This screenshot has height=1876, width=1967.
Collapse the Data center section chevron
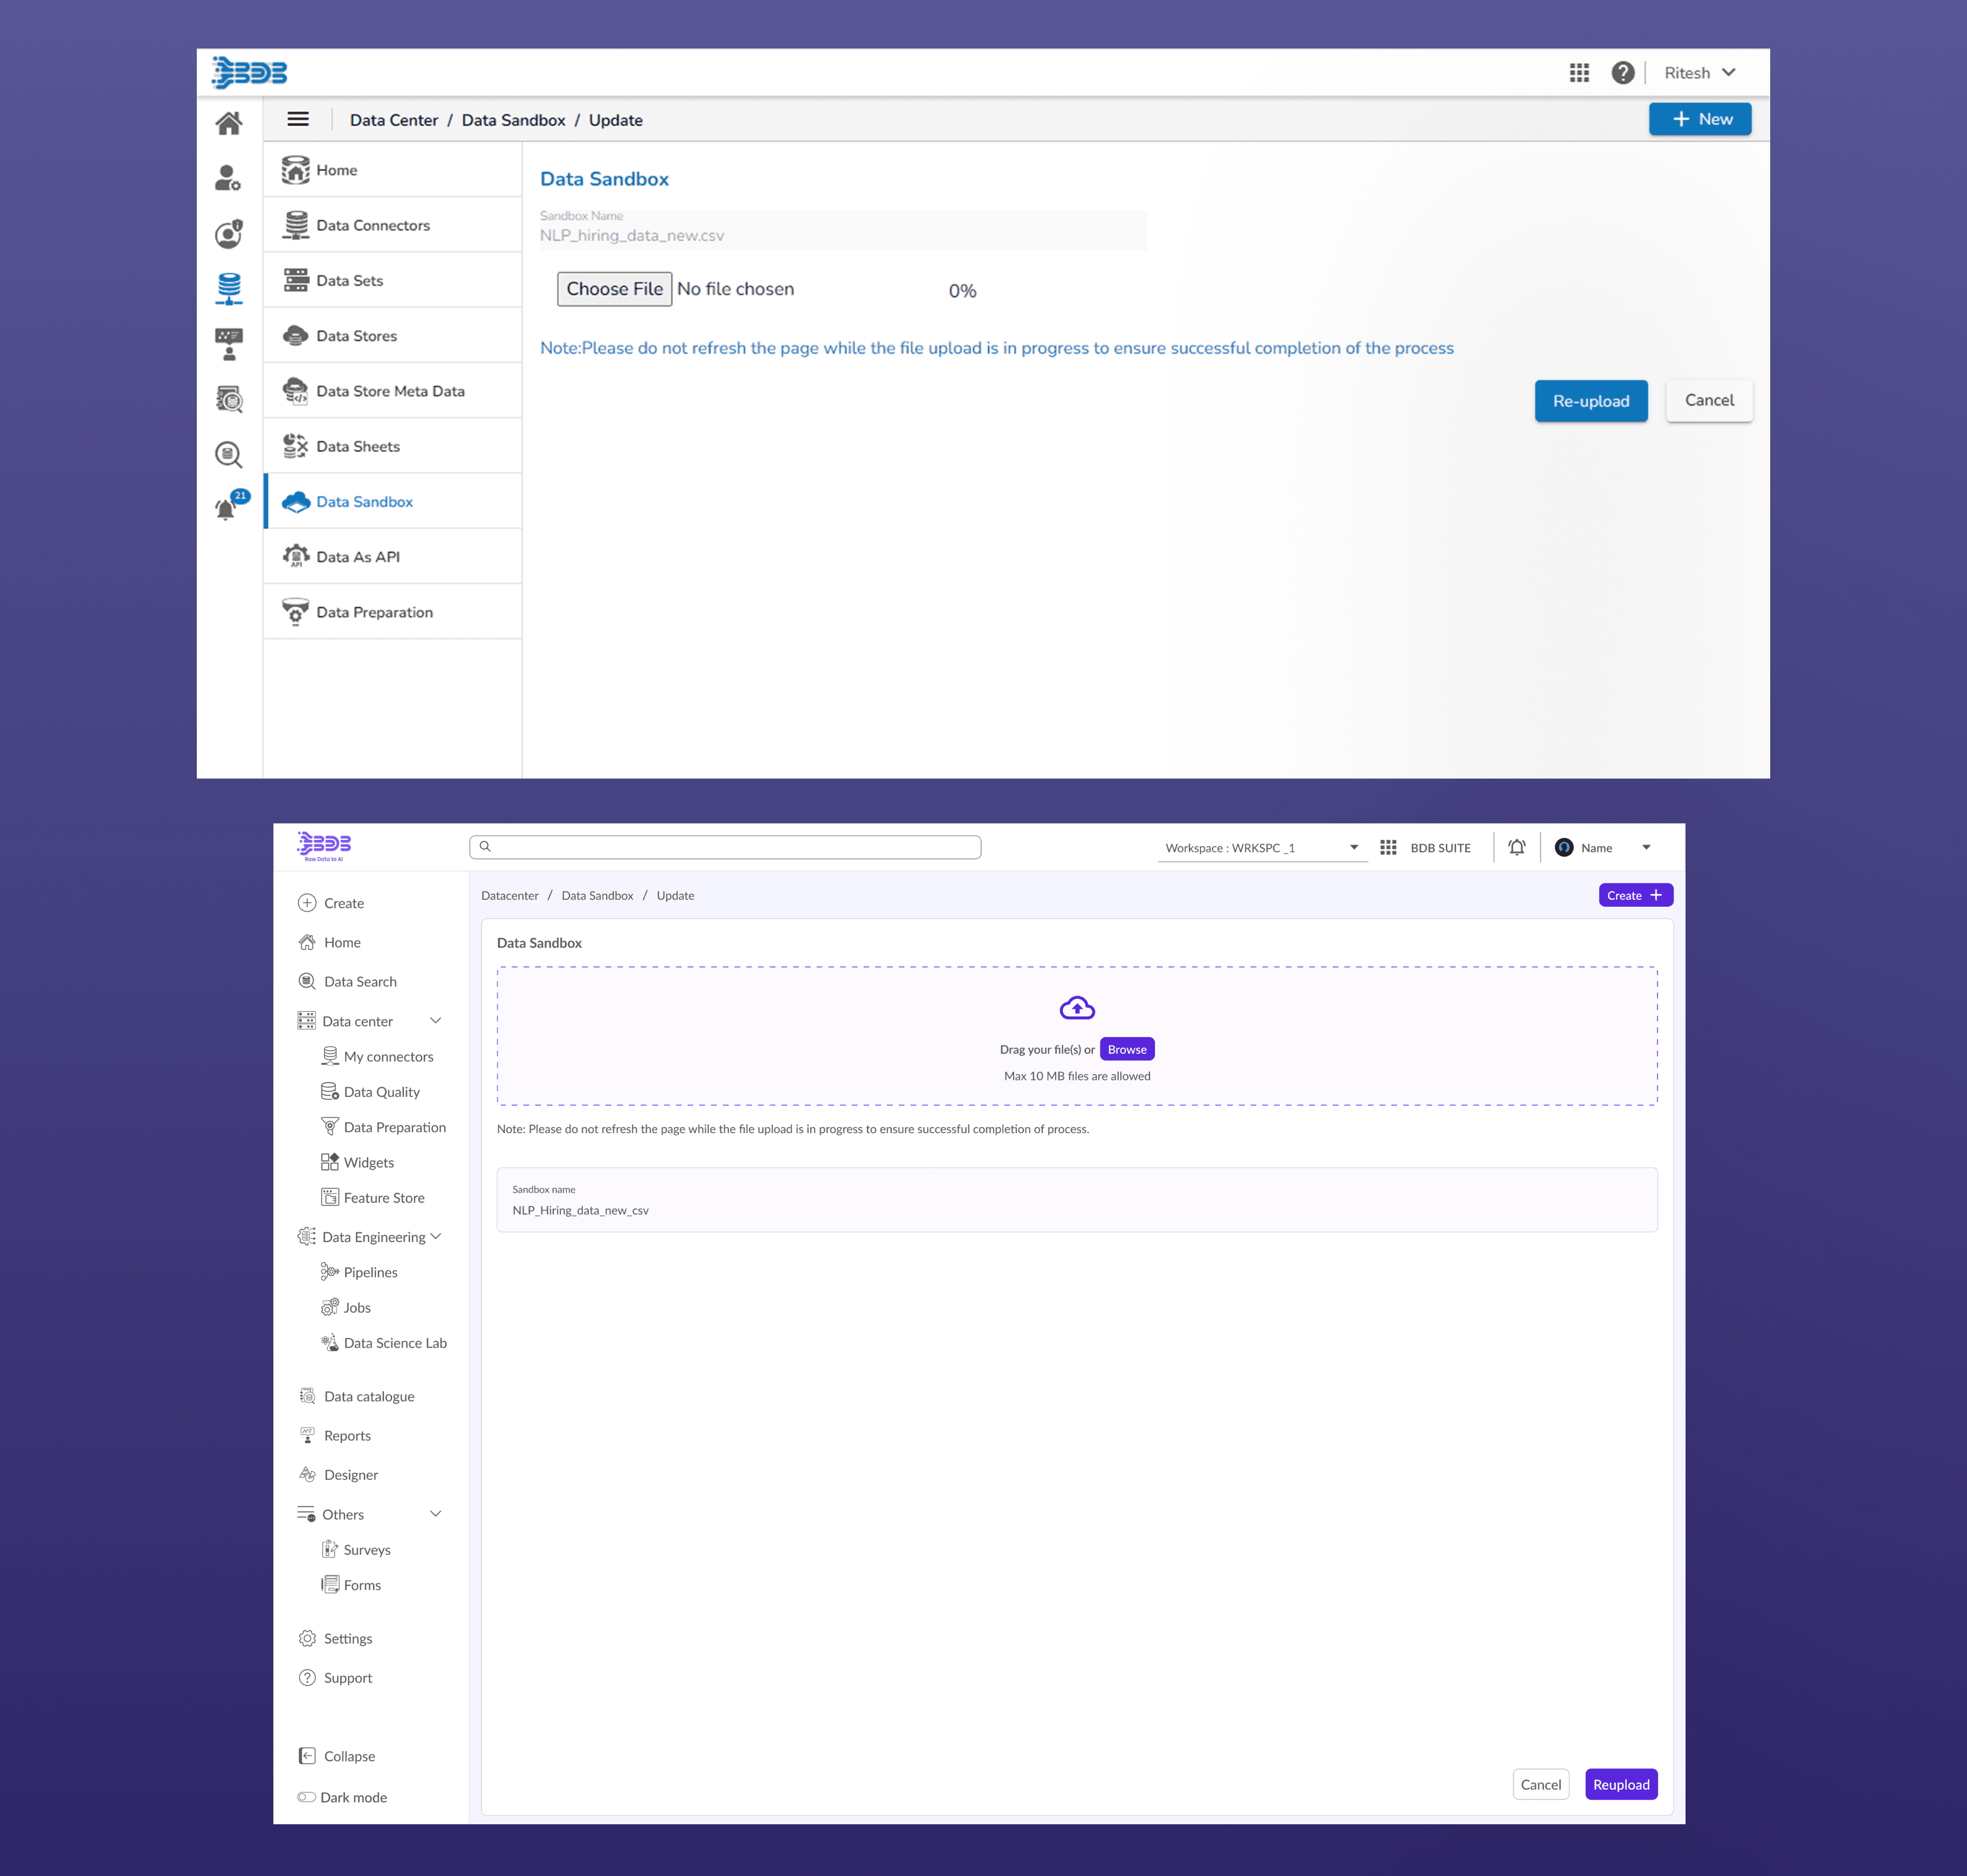[x=436, y=1021]
